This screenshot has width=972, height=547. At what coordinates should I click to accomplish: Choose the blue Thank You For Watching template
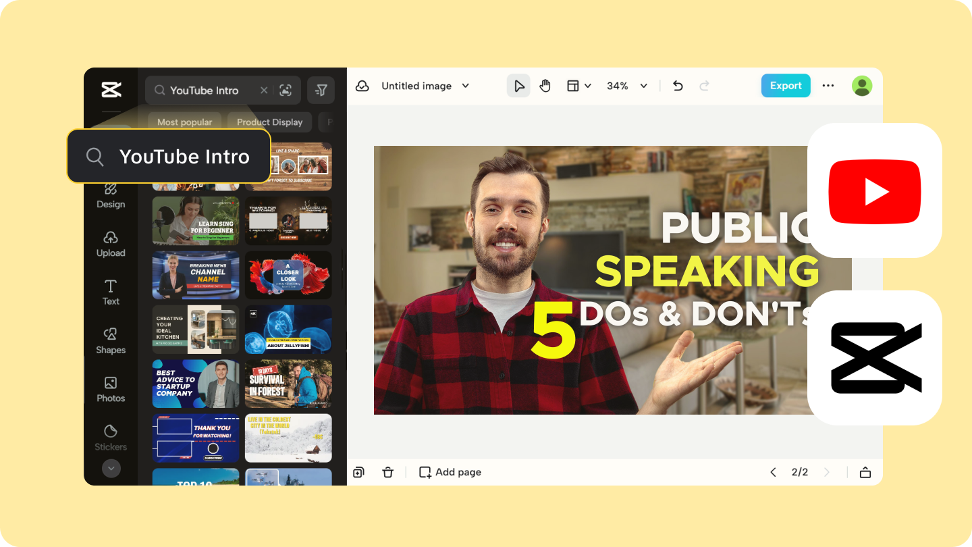(x=196, y=438)
